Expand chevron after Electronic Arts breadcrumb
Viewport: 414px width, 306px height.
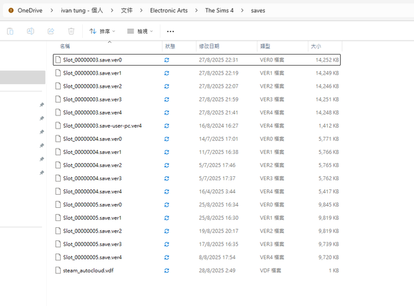(x=197, y=10)
